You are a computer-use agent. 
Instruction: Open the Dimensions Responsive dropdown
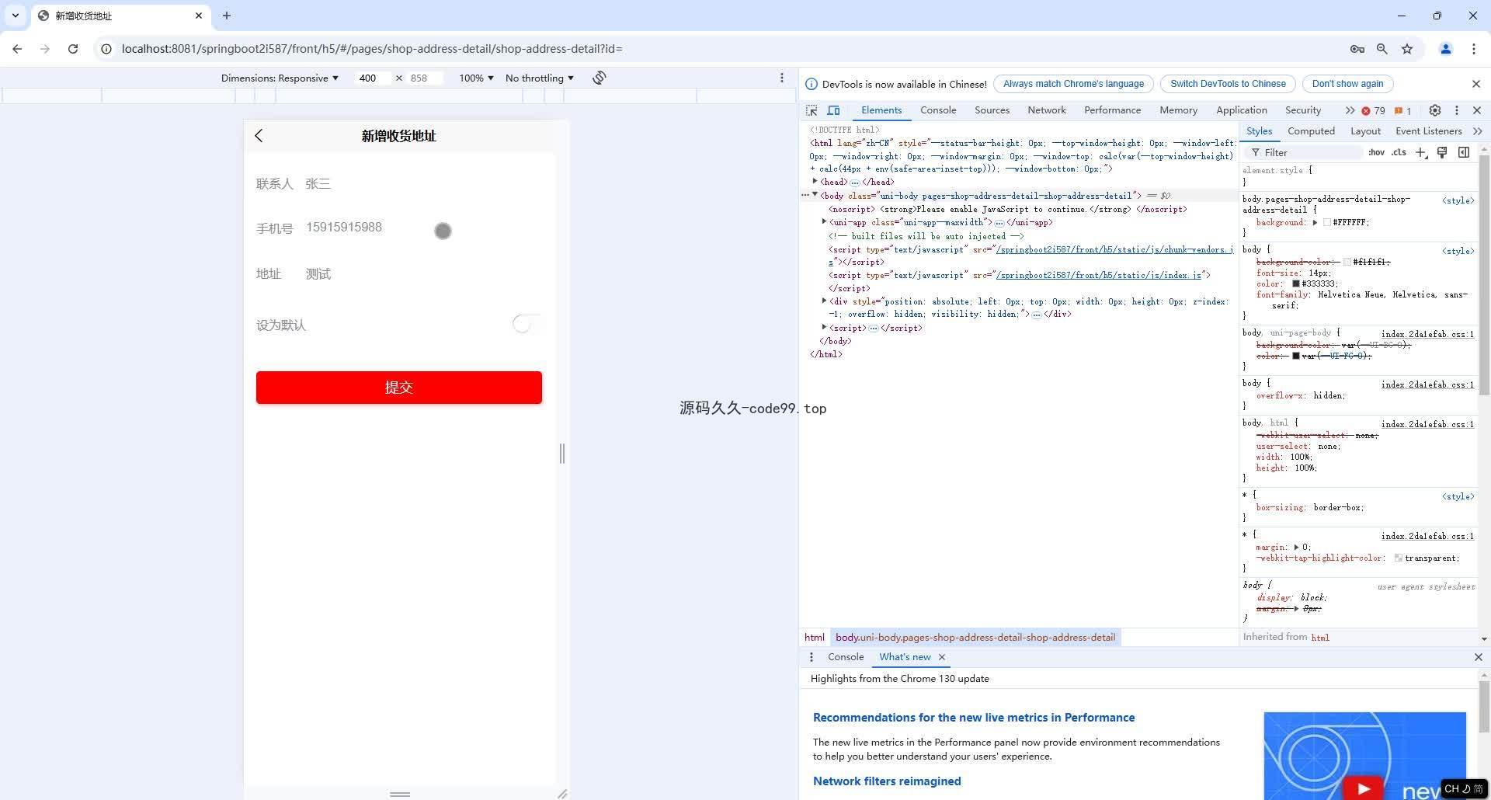280,78
